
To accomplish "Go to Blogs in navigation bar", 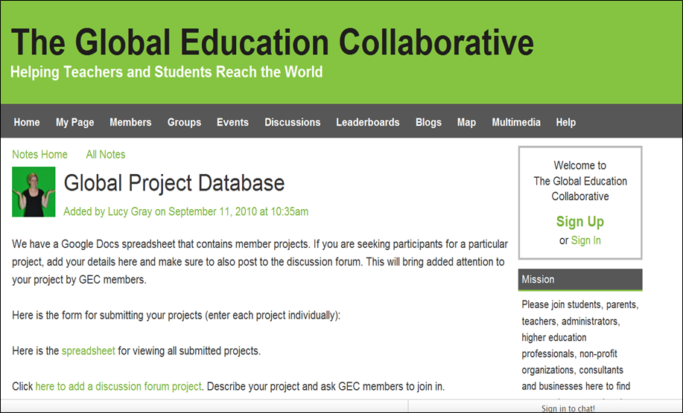I will coord(428,122).
